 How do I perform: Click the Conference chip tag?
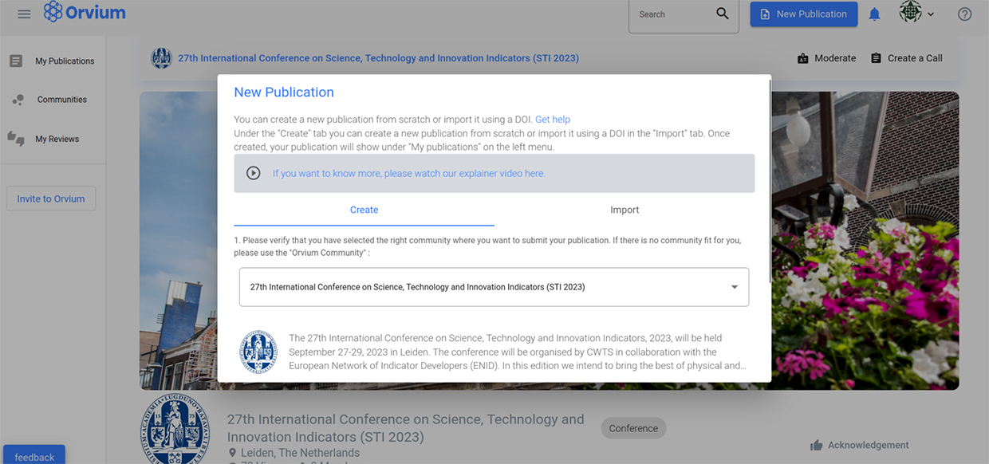(x=633, y=428)
